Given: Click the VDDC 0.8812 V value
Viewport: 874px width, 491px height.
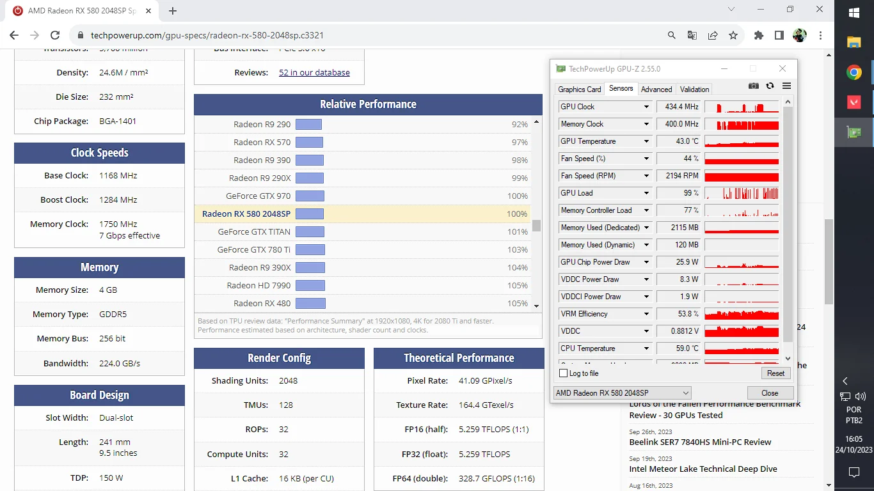Looking at the screenshot, I should click(x=679, y=331).
